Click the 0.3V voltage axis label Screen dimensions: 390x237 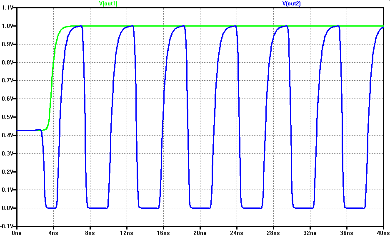point(7,153)
